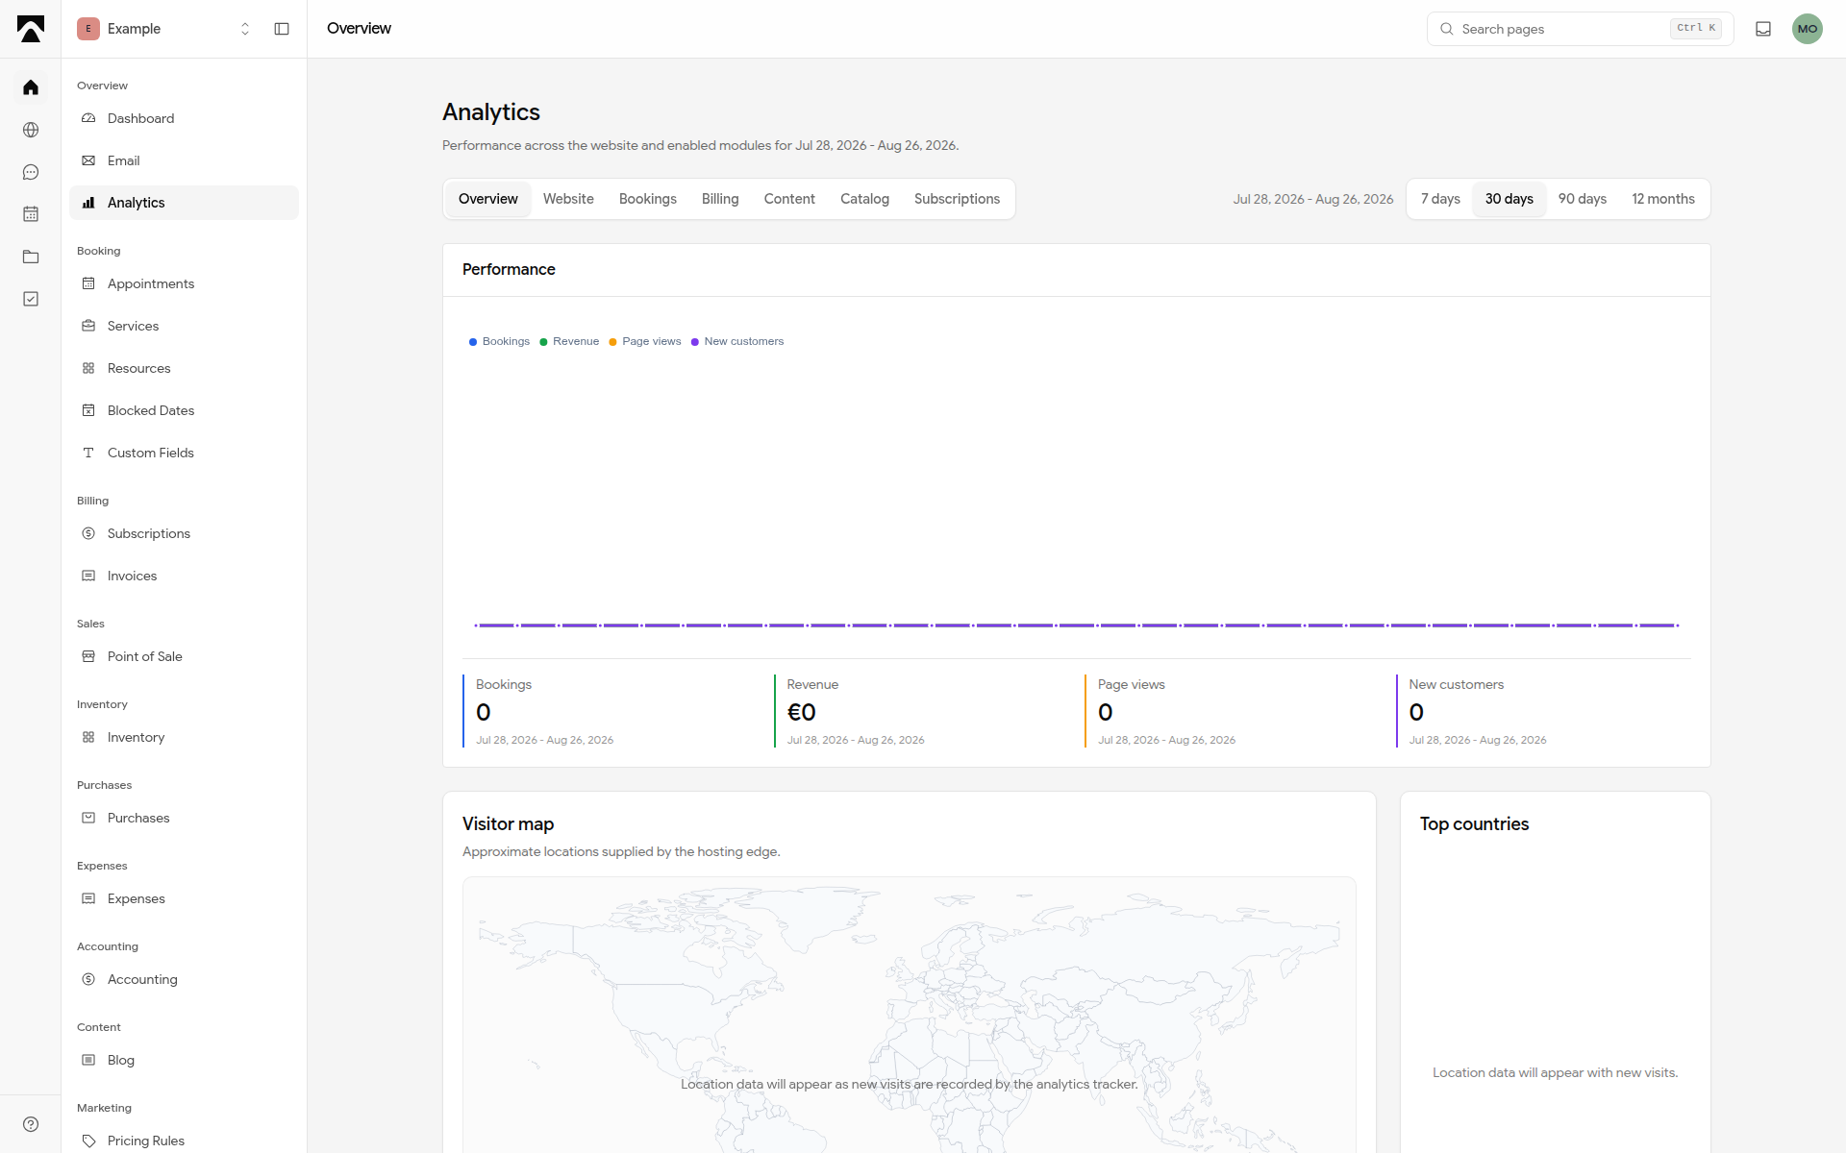The height and width of the screenshot is (1153, 1846).
Task: Select the 7 days range
Action: (x=1440, y=199)
